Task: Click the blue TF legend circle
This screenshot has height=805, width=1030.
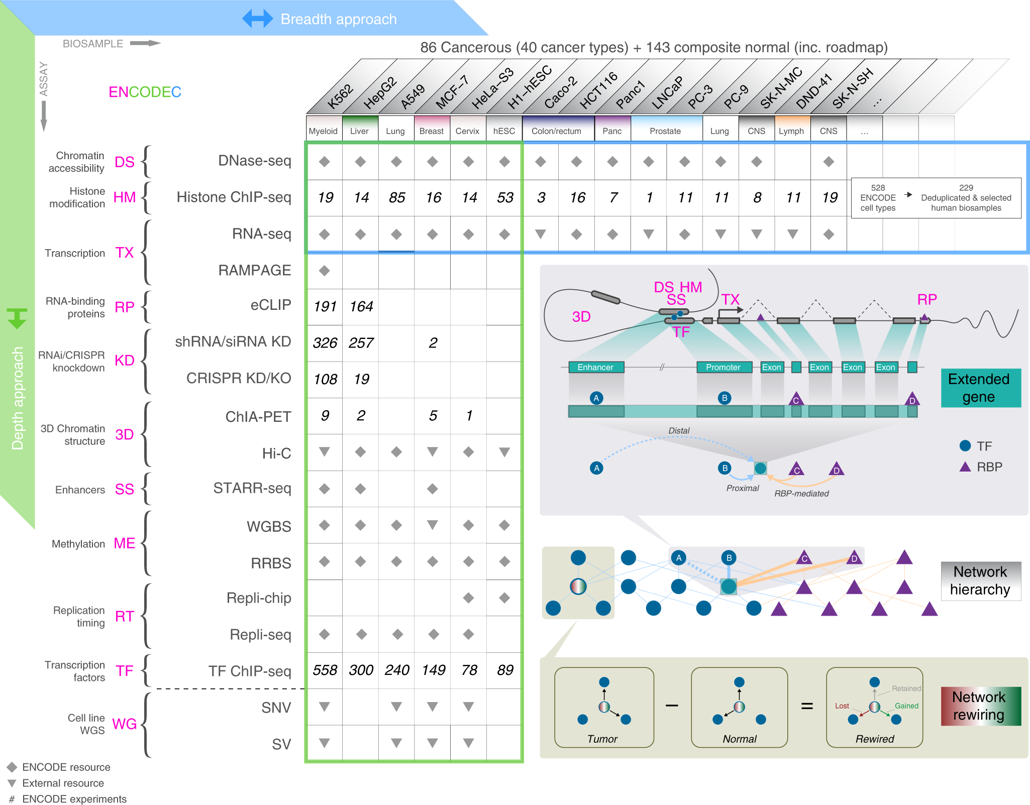Action: pos(965,446)
